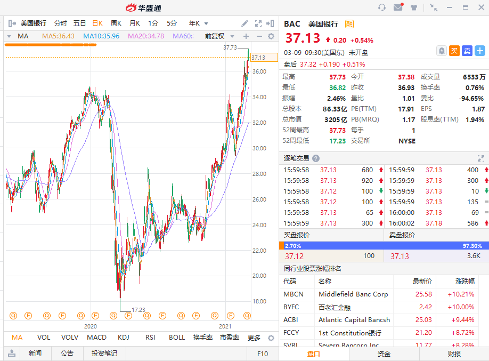Image resolution: width=489 pixels, height=361 pixels.
Task: Click the 最新价 column header
Action: [422, 282]
